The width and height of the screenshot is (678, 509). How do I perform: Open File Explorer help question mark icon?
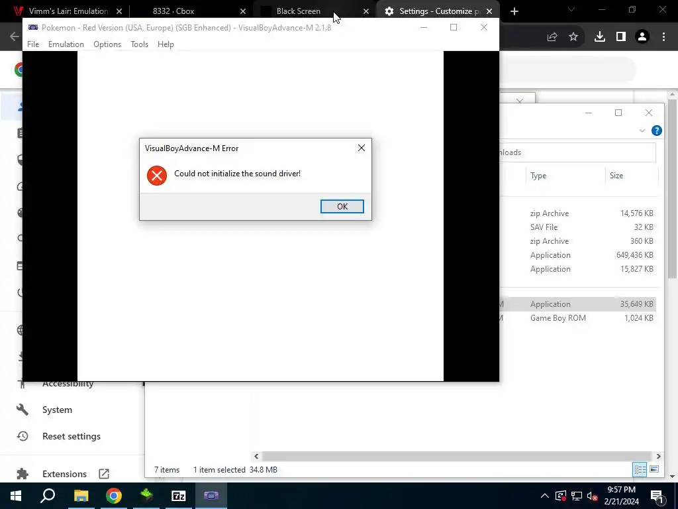click(x=656, y=131)
